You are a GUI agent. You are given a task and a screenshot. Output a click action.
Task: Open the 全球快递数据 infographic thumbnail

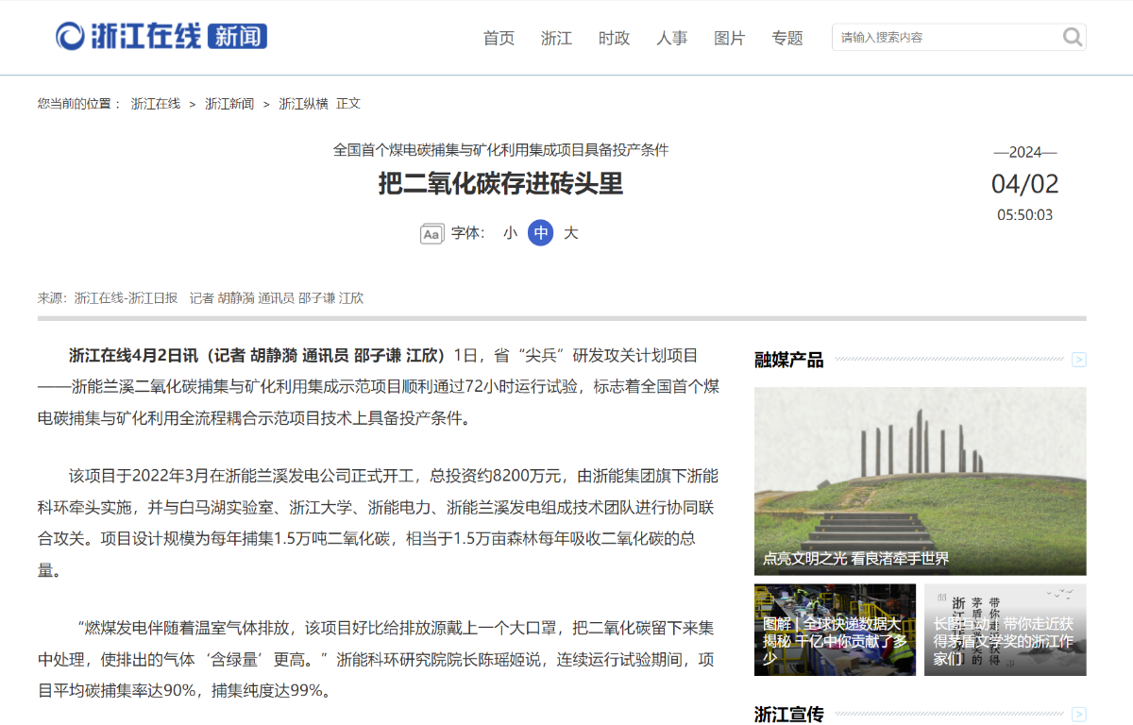[835, 629]
